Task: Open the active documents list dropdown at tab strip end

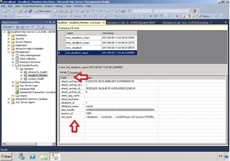Action: click(226, 22)
